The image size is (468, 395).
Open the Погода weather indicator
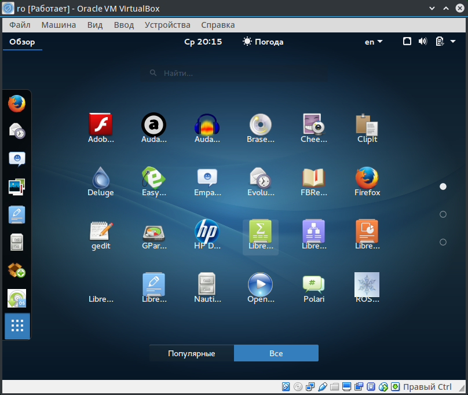point(263,42)
